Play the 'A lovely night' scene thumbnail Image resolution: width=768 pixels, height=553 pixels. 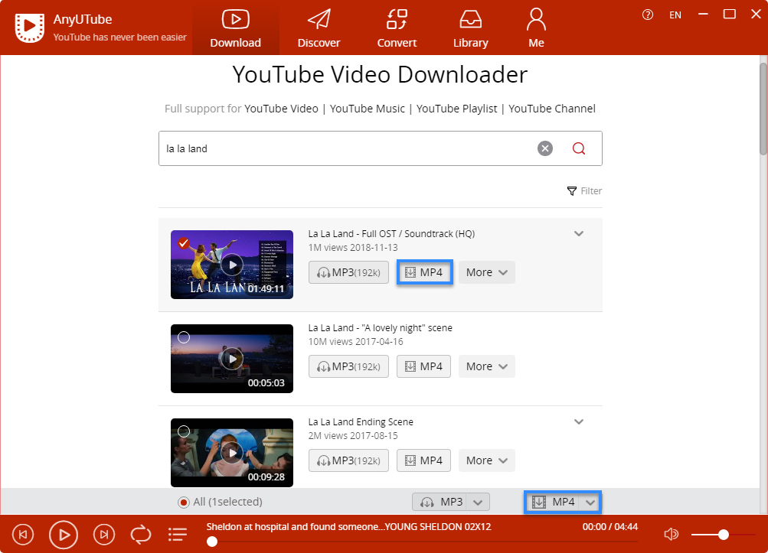click(232, 359)
